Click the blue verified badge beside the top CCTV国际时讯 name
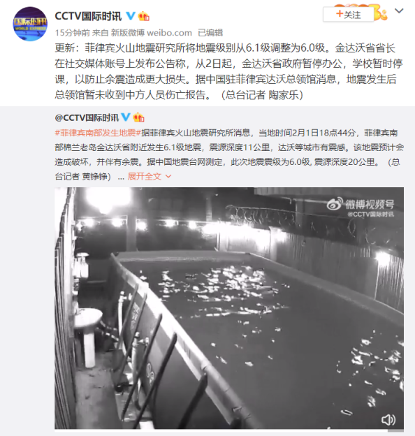 pos(131,16)
